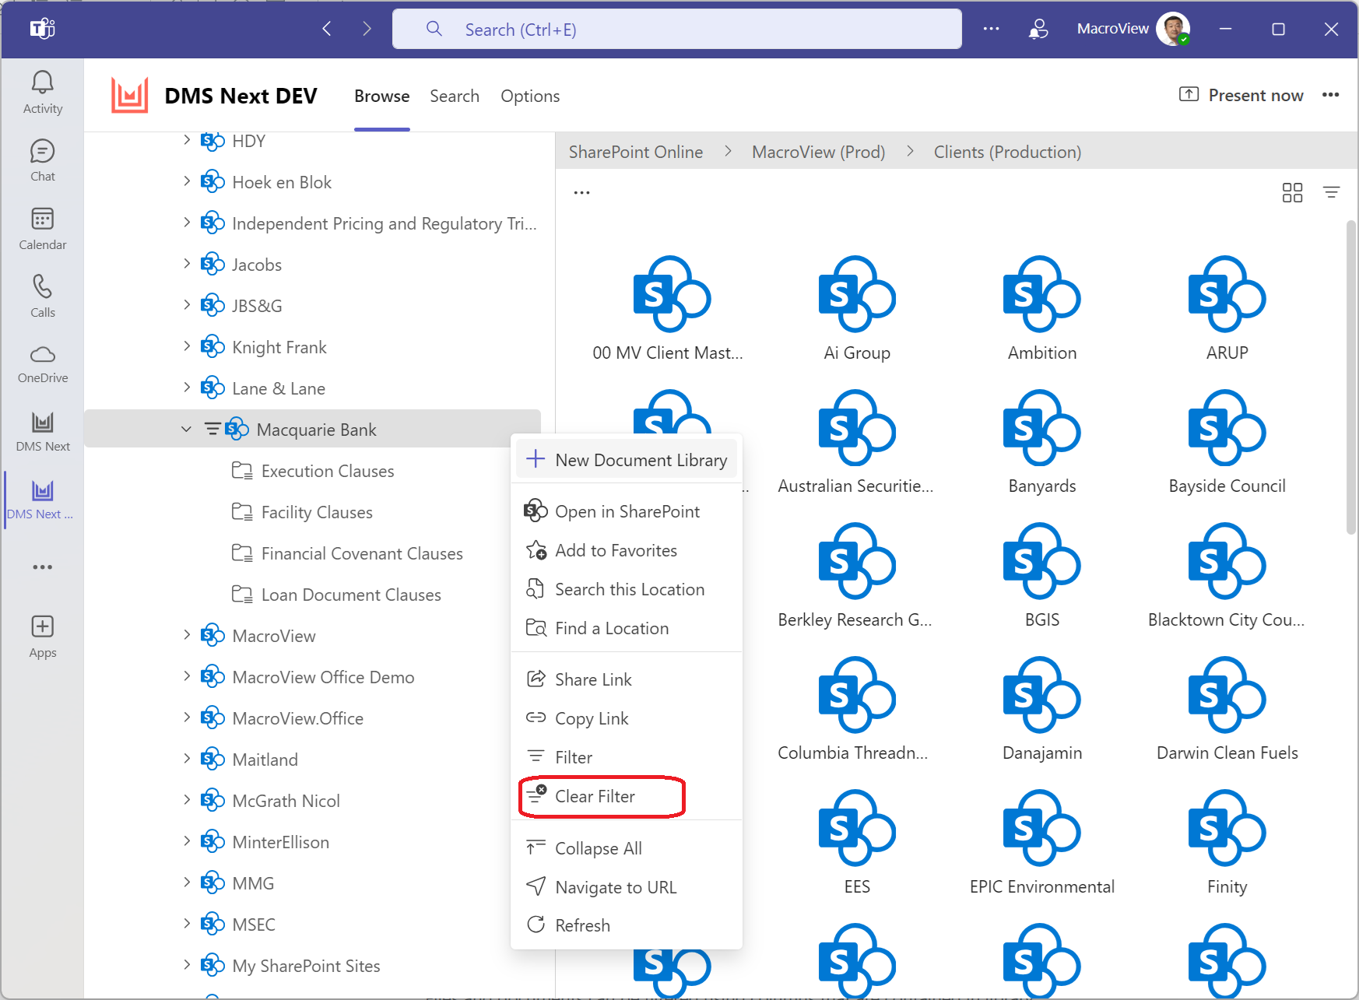
Task: Choose New Document Library from context menu
Action: click(627, 460)
